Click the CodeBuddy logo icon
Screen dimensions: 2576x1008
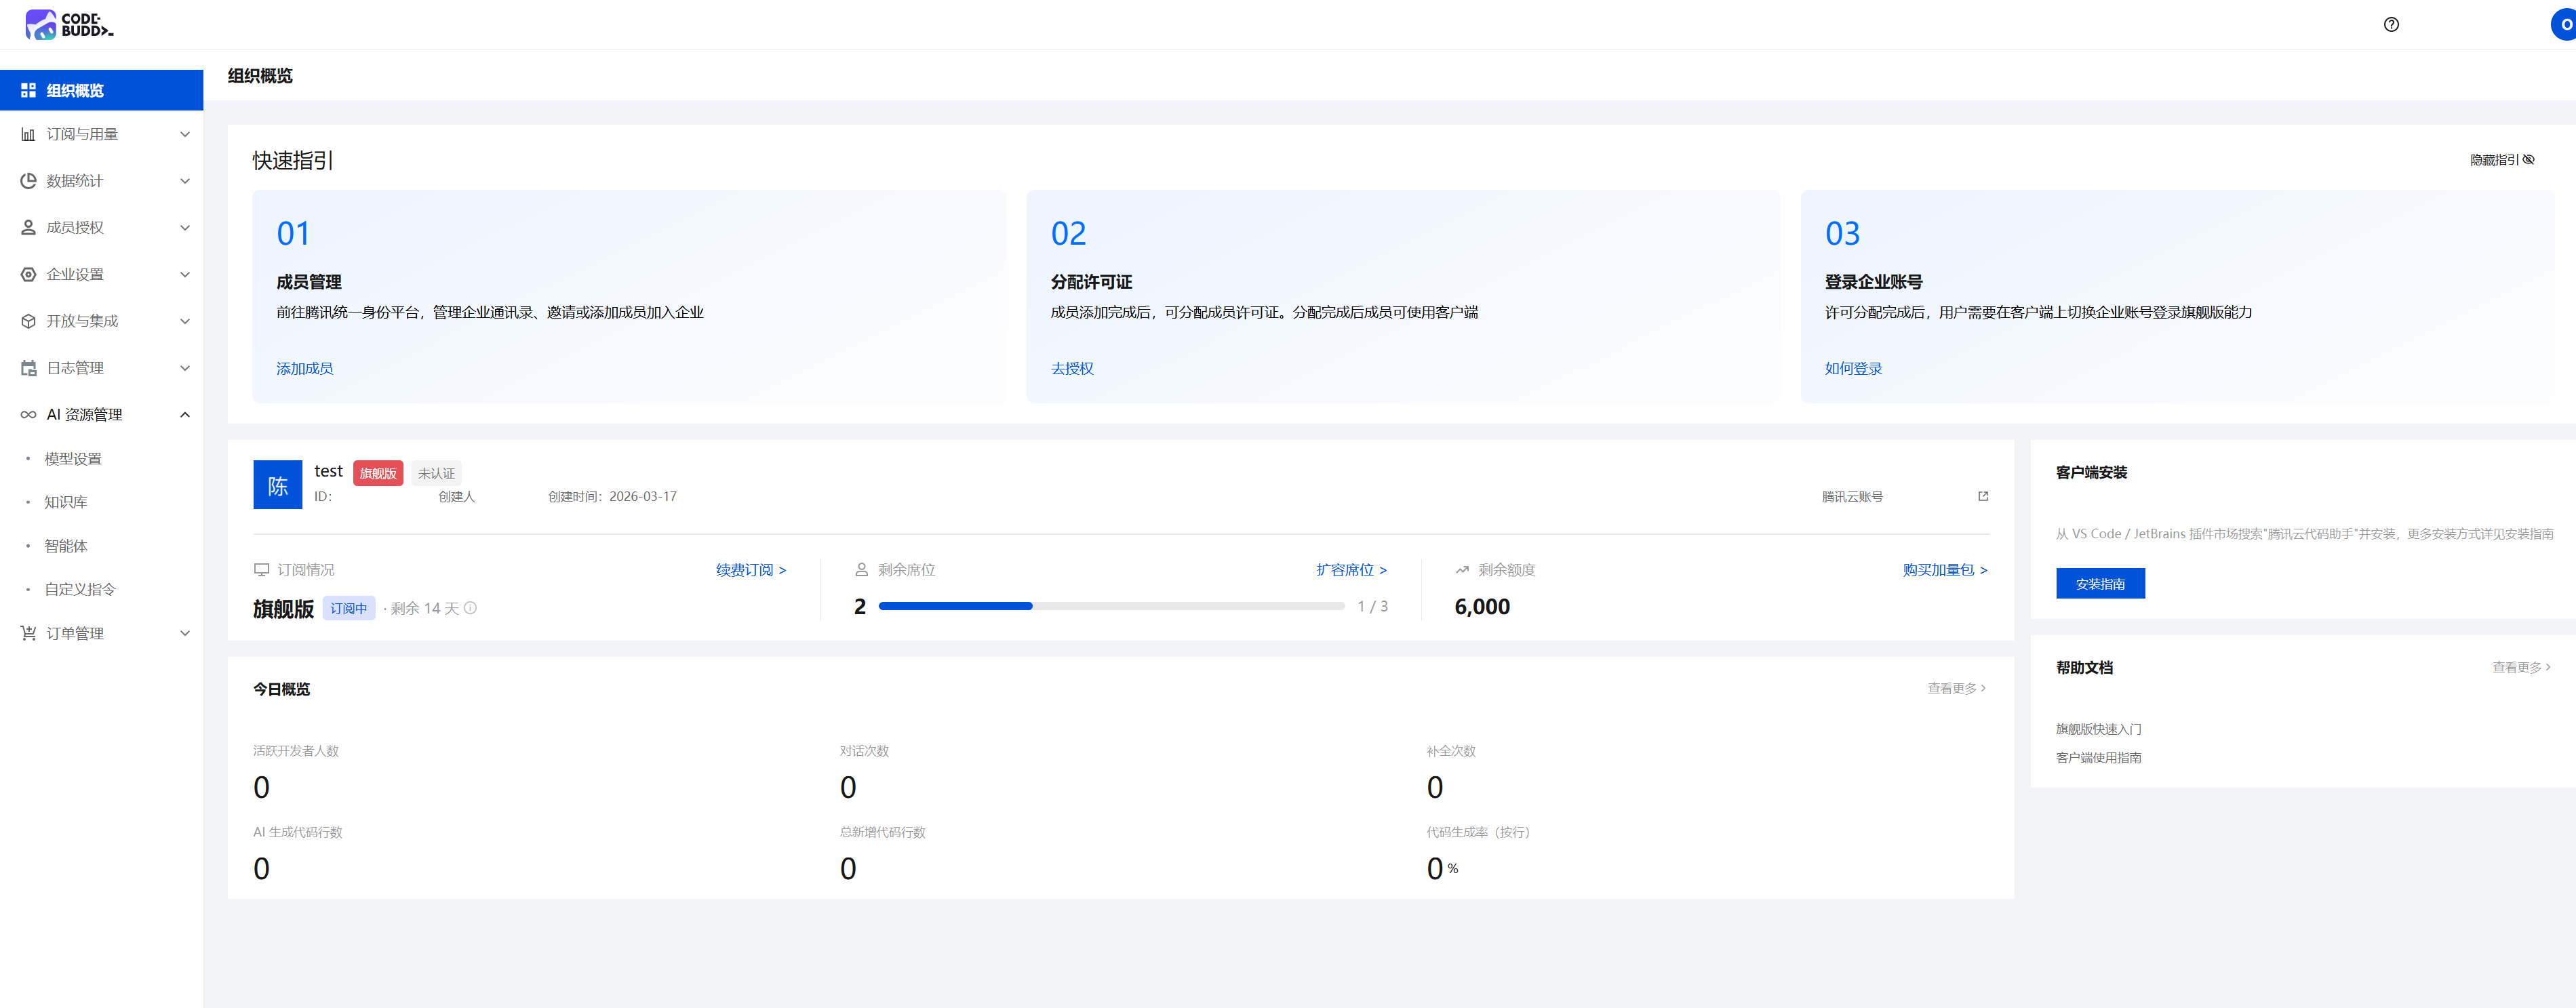click(x=41, y=24)
